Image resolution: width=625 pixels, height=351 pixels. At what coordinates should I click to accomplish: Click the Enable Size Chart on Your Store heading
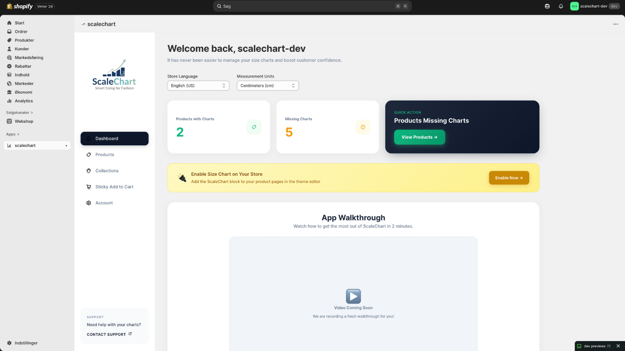[227, 174]
